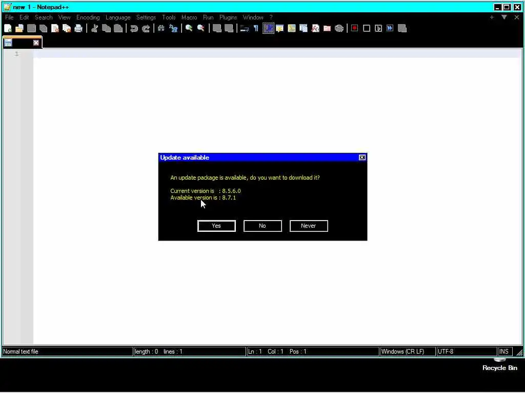Toggle the Word Wrap toolbar icon

245,29
